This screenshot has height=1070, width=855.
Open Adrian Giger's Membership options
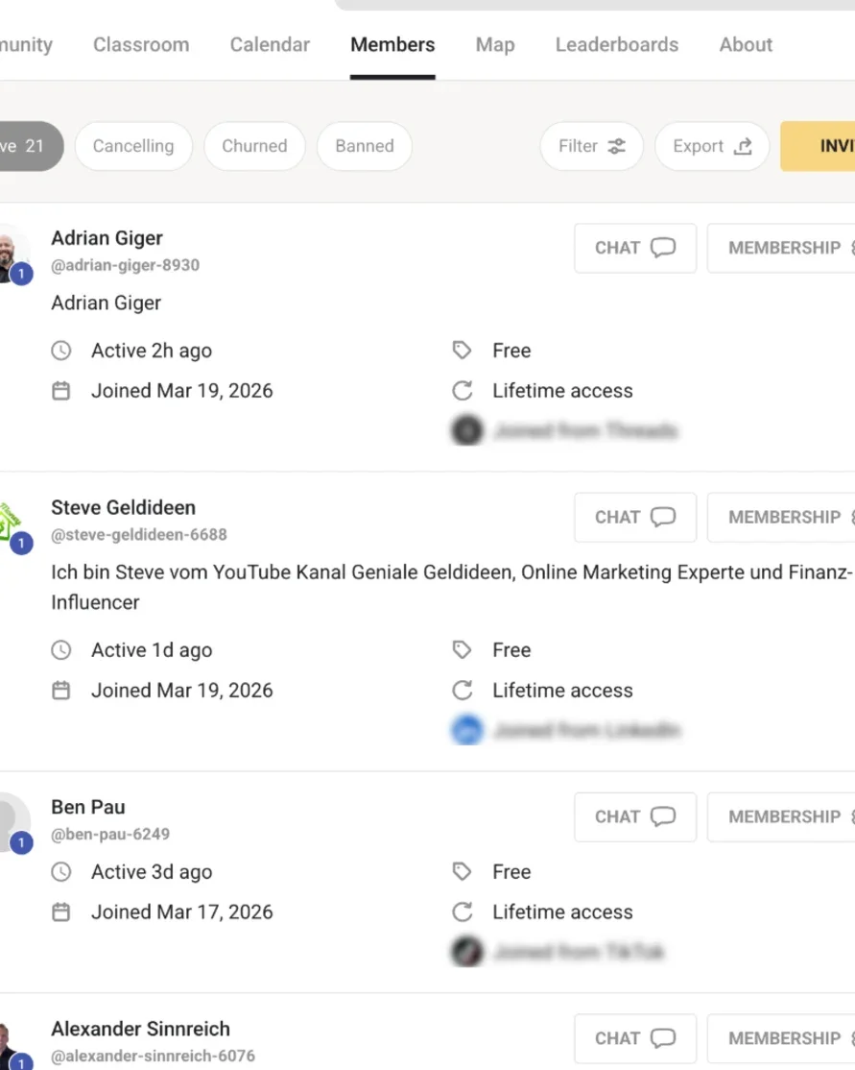pos(783,248)
